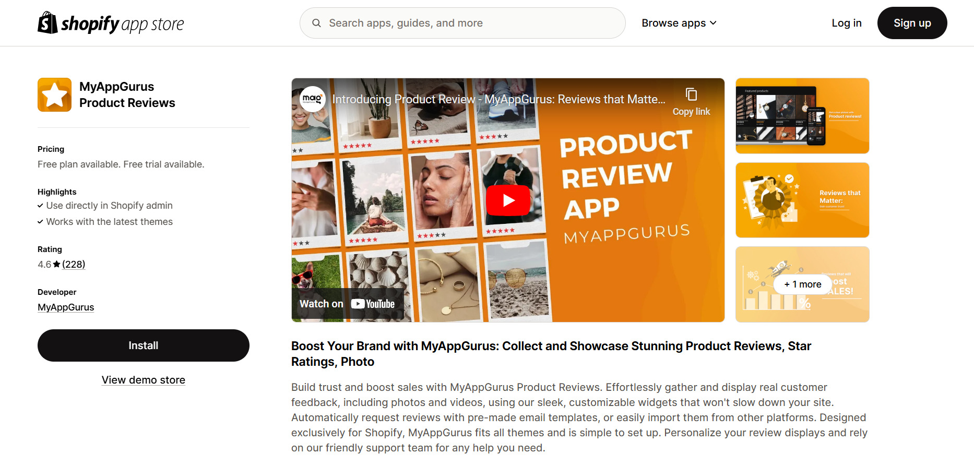Image resolution: width=974 pixels, height=466 pixels.
Task: Play the YouTube video
Action: tap(508, 200)
